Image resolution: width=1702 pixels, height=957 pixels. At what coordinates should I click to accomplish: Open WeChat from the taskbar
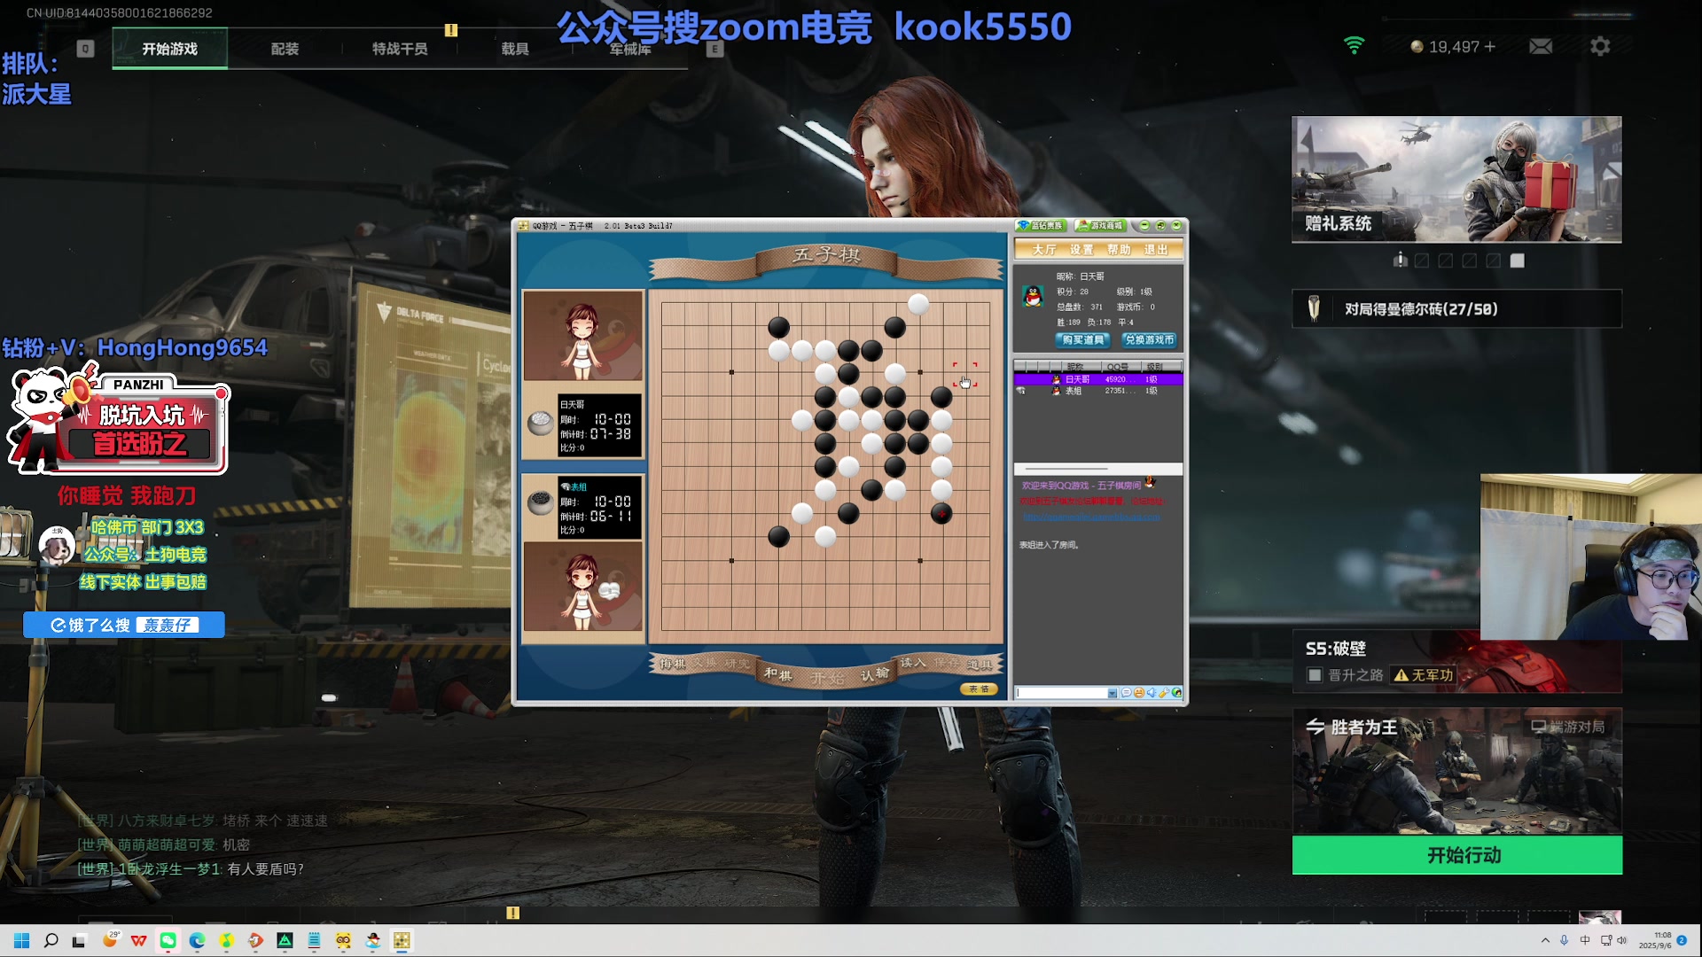click(x=168, y=940)
